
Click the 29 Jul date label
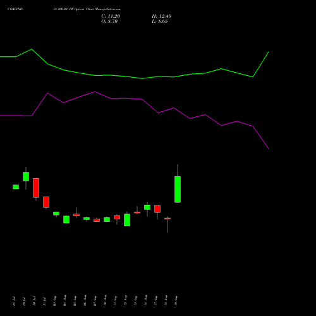click(x=24, y=301)
